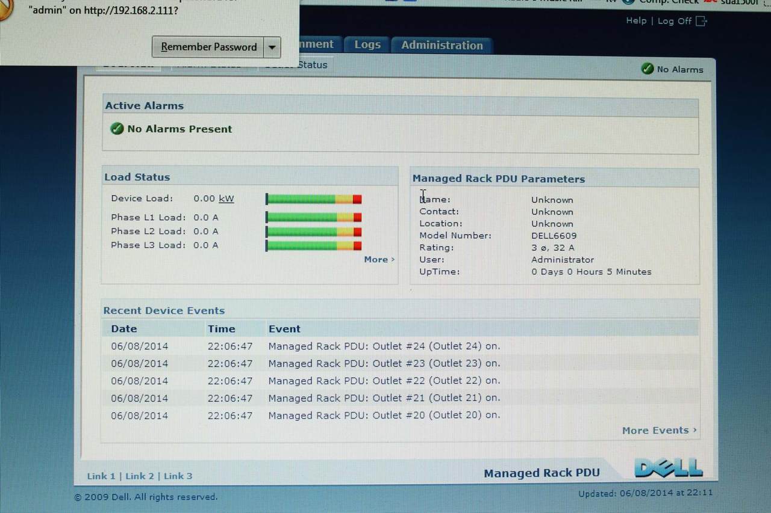
Task: Click the DELL6609 model number value
Action: (x=554, y=236)
